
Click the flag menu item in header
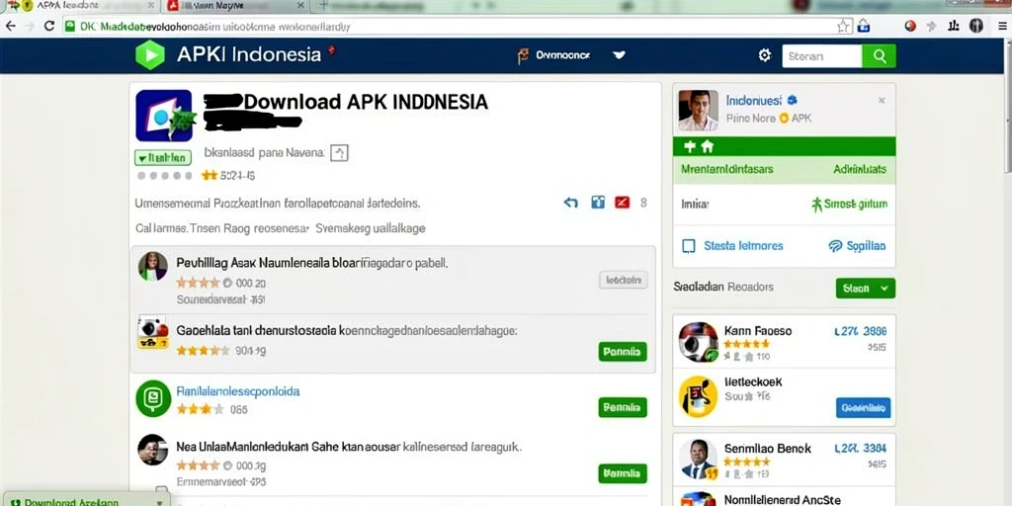(553, 55)
